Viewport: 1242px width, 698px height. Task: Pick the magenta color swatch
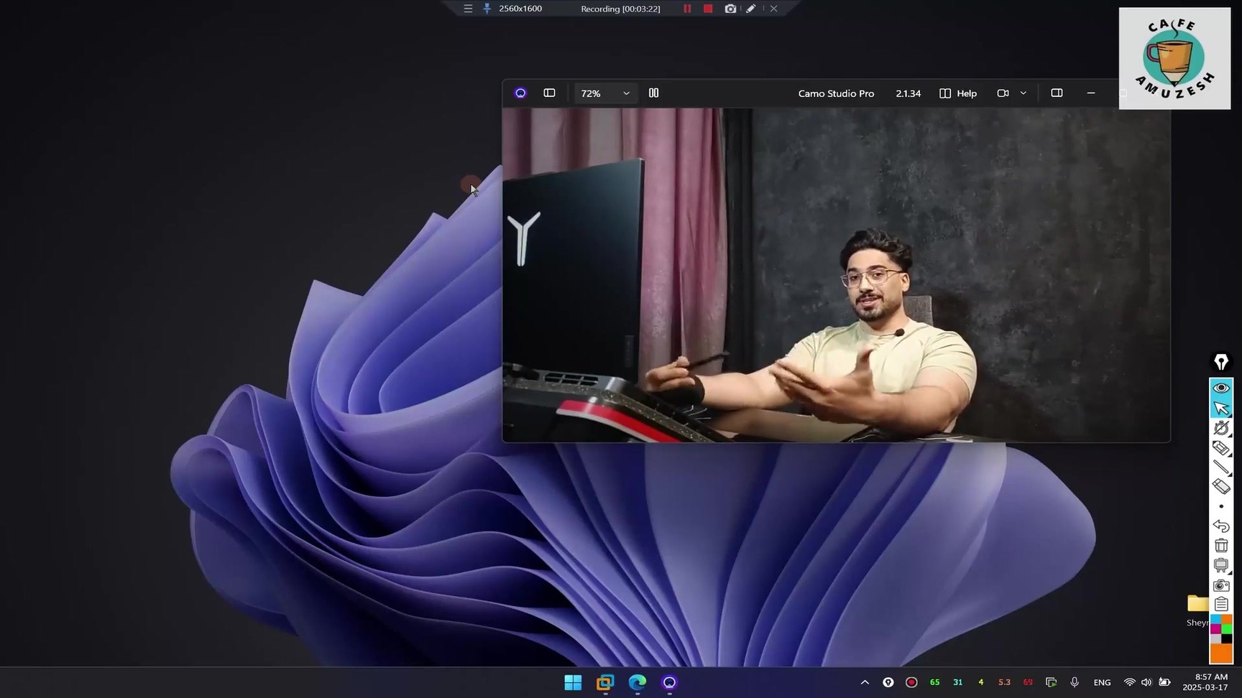tap(1216, 629)
